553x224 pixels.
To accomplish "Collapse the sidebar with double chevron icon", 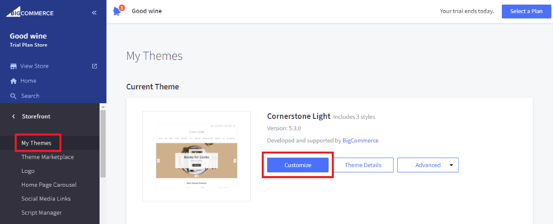I will [x=94, y=13].
